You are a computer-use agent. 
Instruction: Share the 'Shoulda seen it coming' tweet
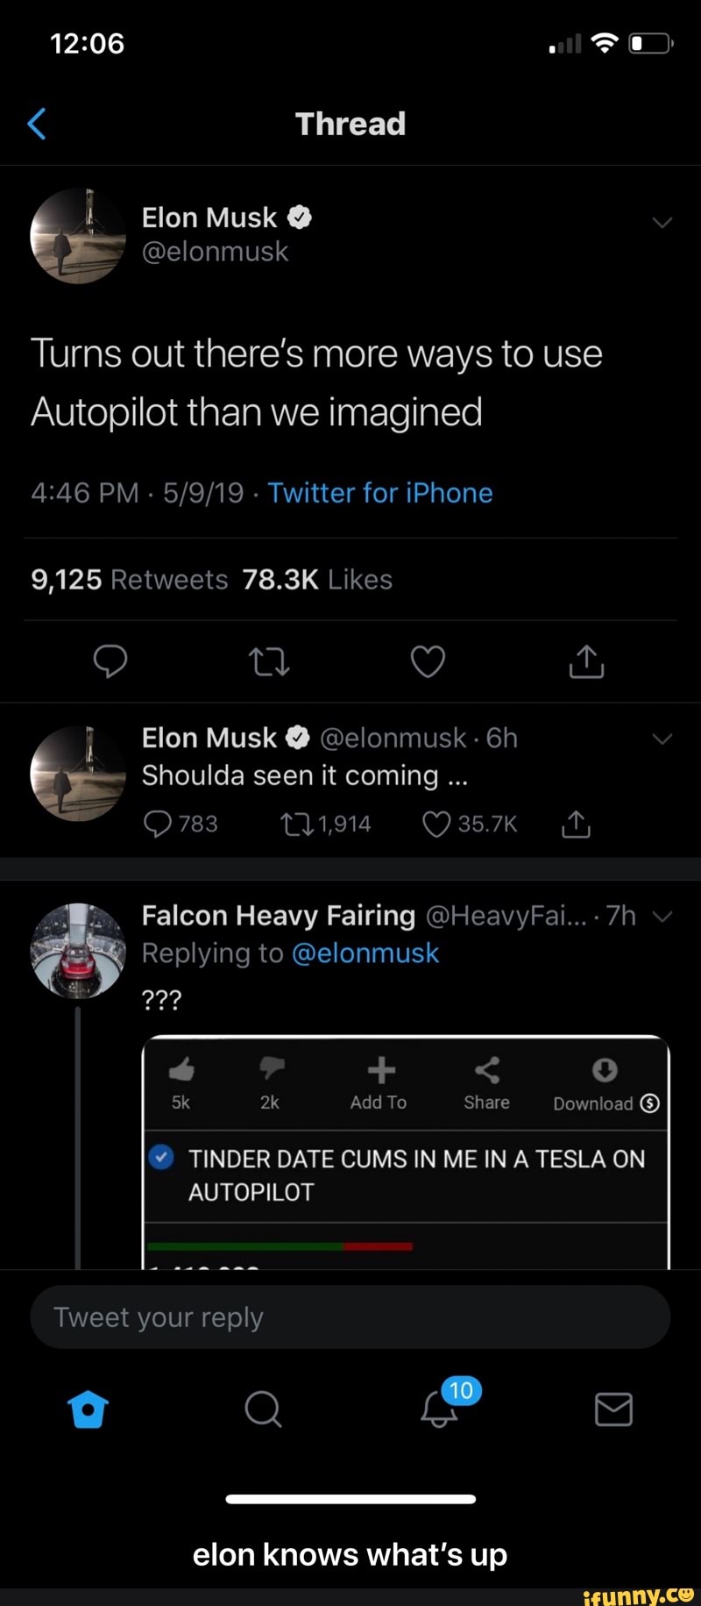[576, 824]
